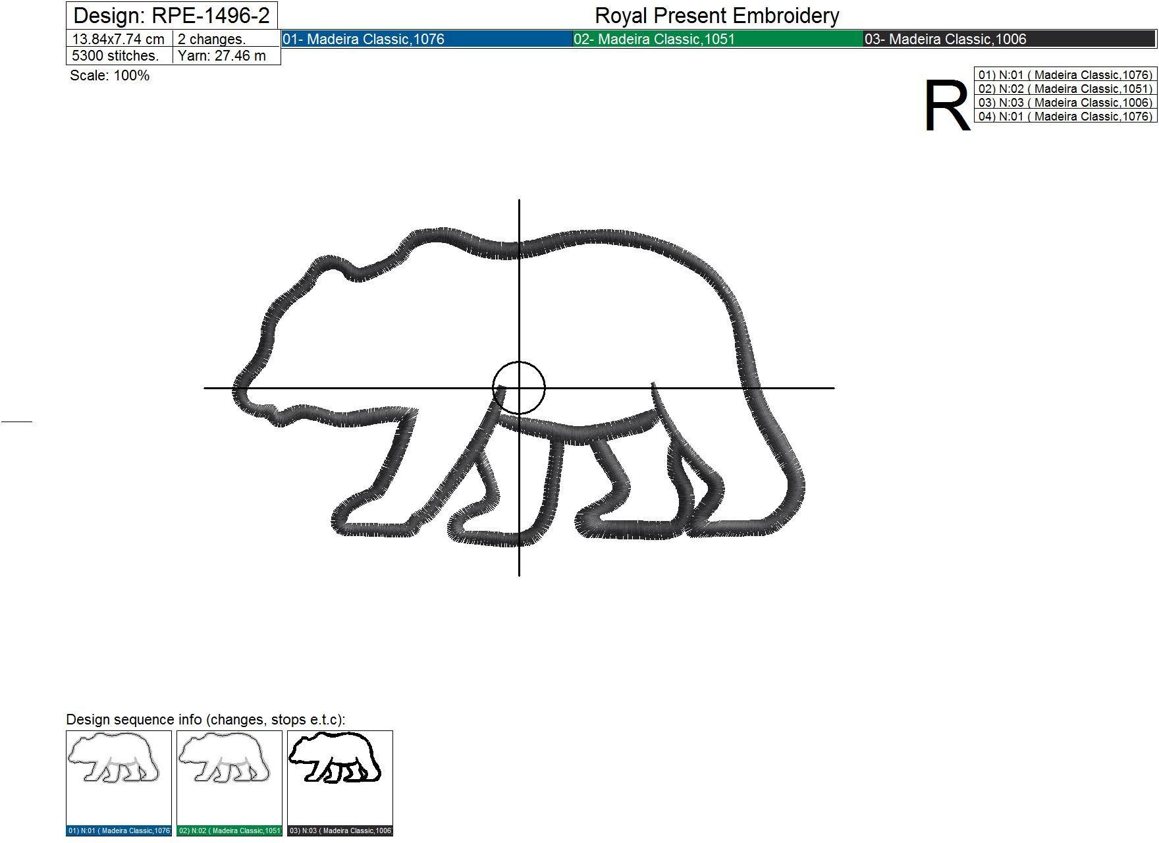This screenshot has height=843, width=1159.
Task: Click the blue Madeira Classic 1076 color bar
Action: click(427, 39)
